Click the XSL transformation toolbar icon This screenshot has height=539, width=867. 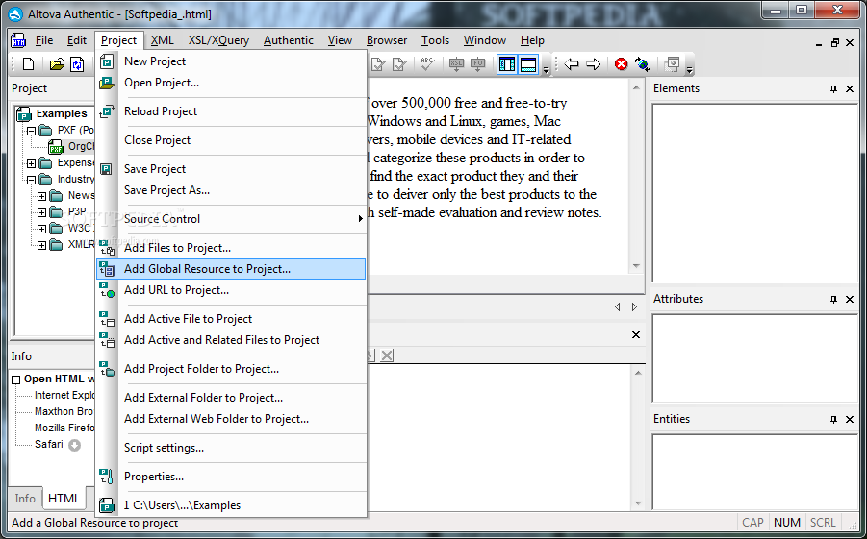pyautogui.click(x=456, y=64)
